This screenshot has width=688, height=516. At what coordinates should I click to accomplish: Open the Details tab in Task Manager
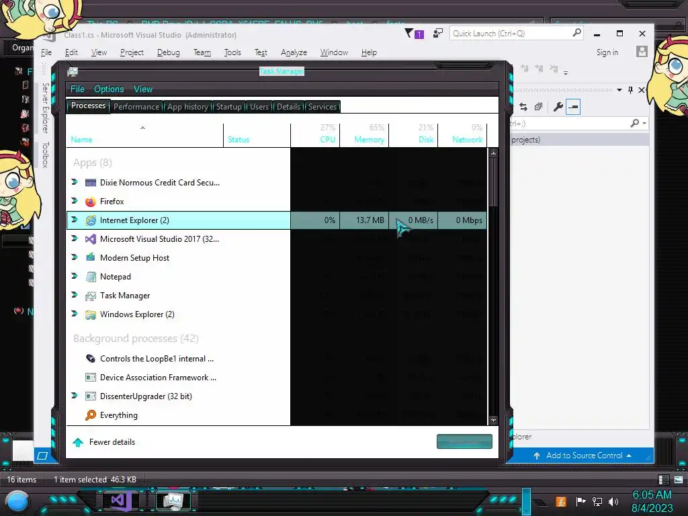pos(288,107)
